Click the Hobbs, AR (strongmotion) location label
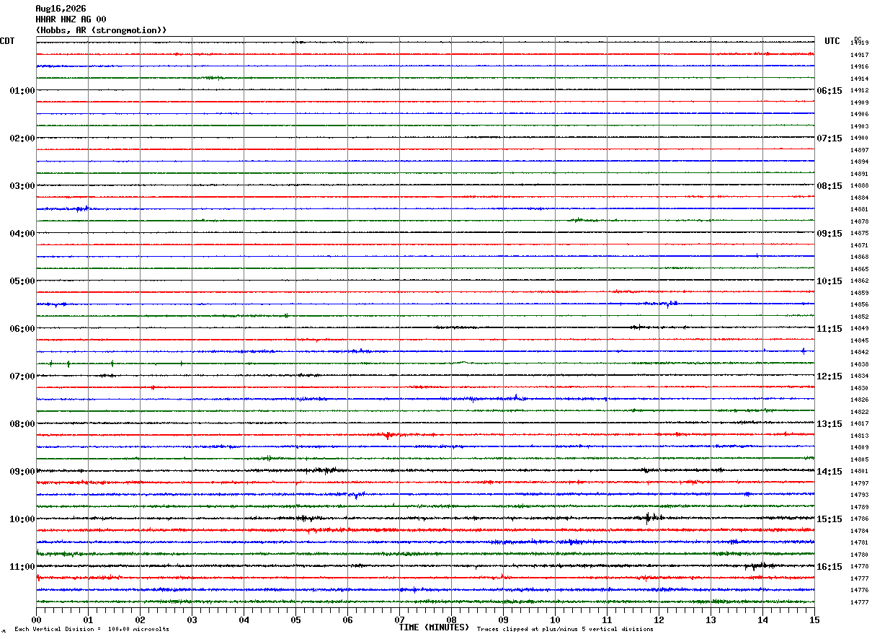Viewport: 872px width, 639px height. [102, 30]
